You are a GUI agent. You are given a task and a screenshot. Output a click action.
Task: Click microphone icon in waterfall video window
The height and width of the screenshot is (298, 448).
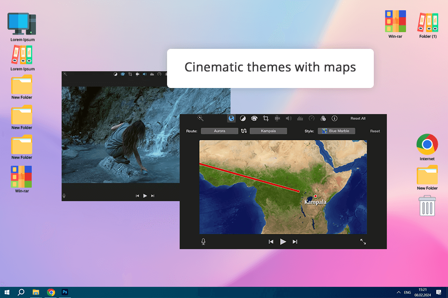pyautogui.click(x=64, y=196)
